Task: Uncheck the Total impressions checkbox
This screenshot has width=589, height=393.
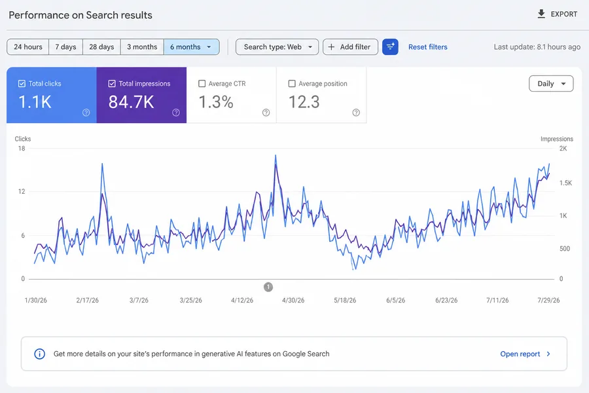Action: point(112,83)
